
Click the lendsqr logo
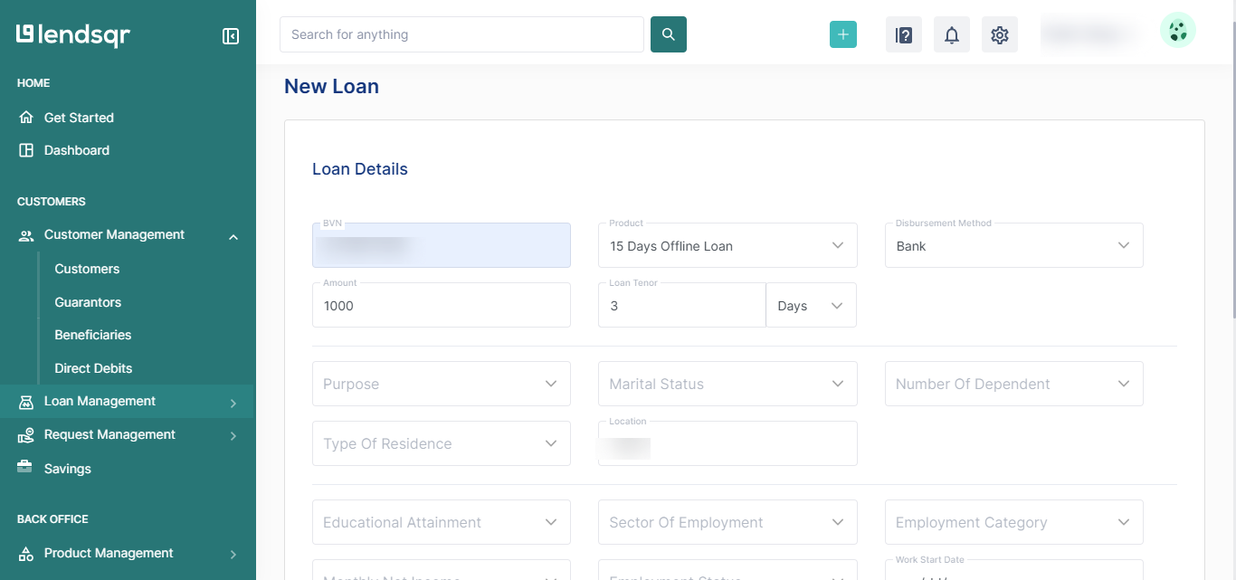coord(73,35)
